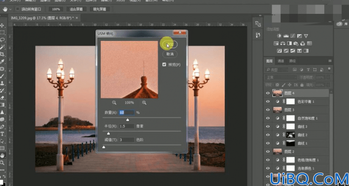Enable 滚动所有窗口 checkbox

[18, 9]
